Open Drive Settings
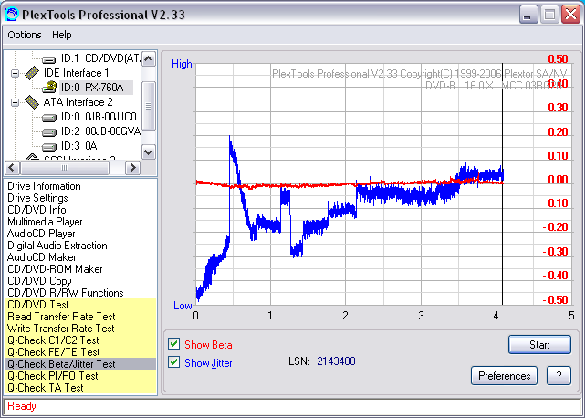585x418 pixels. click(x=37, y=198)
